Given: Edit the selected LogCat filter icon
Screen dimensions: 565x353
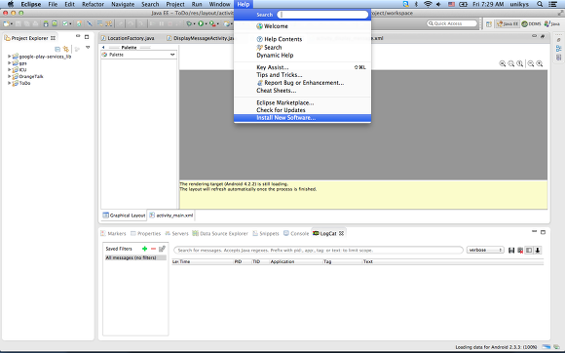Looking at the screenshot, I should coord(162,249).
